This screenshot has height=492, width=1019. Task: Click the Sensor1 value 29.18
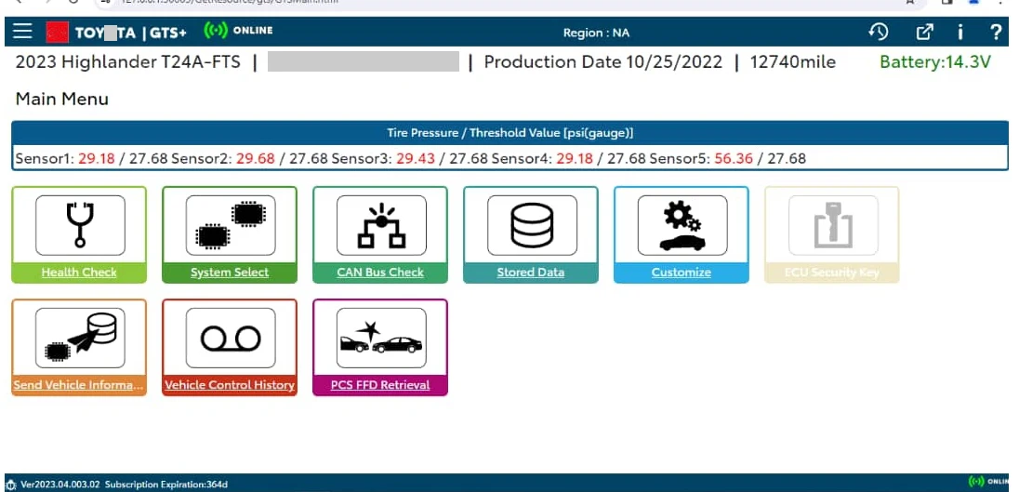(x=96, y=159)
